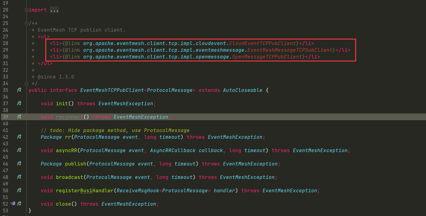Click the gutter icon next to Package rr method

(x=19, y=137)
